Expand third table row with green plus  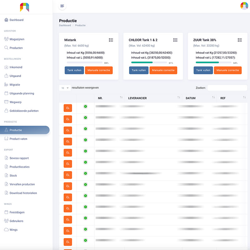(85, 129)
